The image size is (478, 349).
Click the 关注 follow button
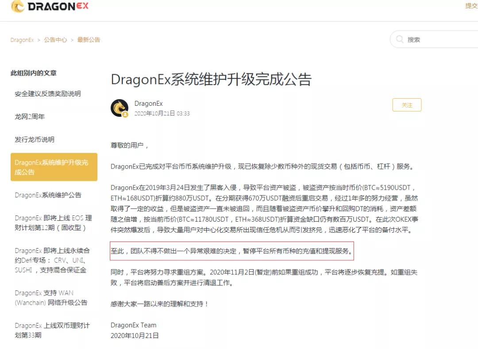[x=407, y=105]
